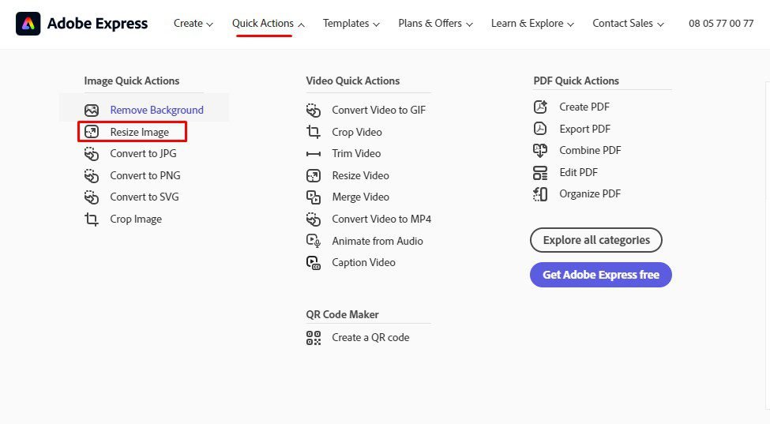Open the Learn & Explore menu
This screenshot has height=424, width=770.
[532, 24]
